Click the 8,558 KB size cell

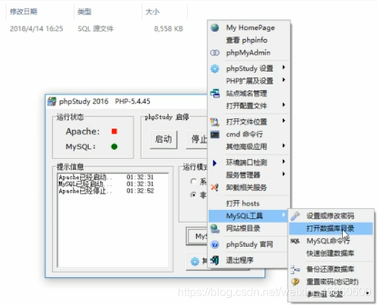click(168, 29)
